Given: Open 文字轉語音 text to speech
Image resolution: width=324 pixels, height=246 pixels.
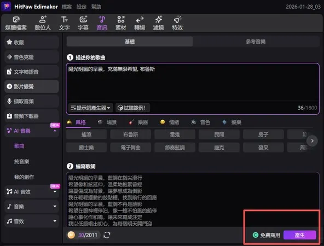Looking at the screenshot, I should click(x=32, y=72).
